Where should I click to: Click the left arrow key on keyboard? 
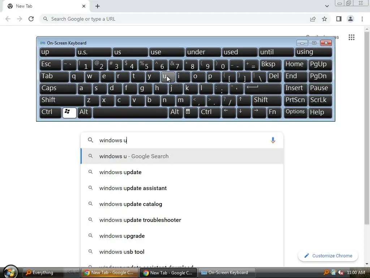[x=229, y=113]
